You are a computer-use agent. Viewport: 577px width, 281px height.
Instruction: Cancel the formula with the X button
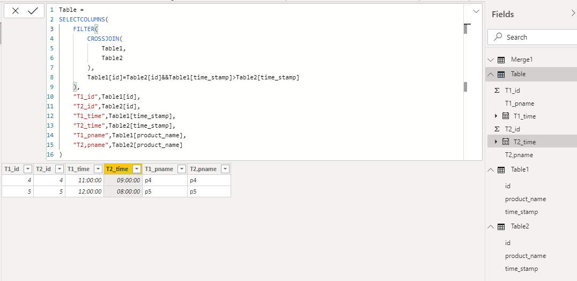[x=16, y=11]
